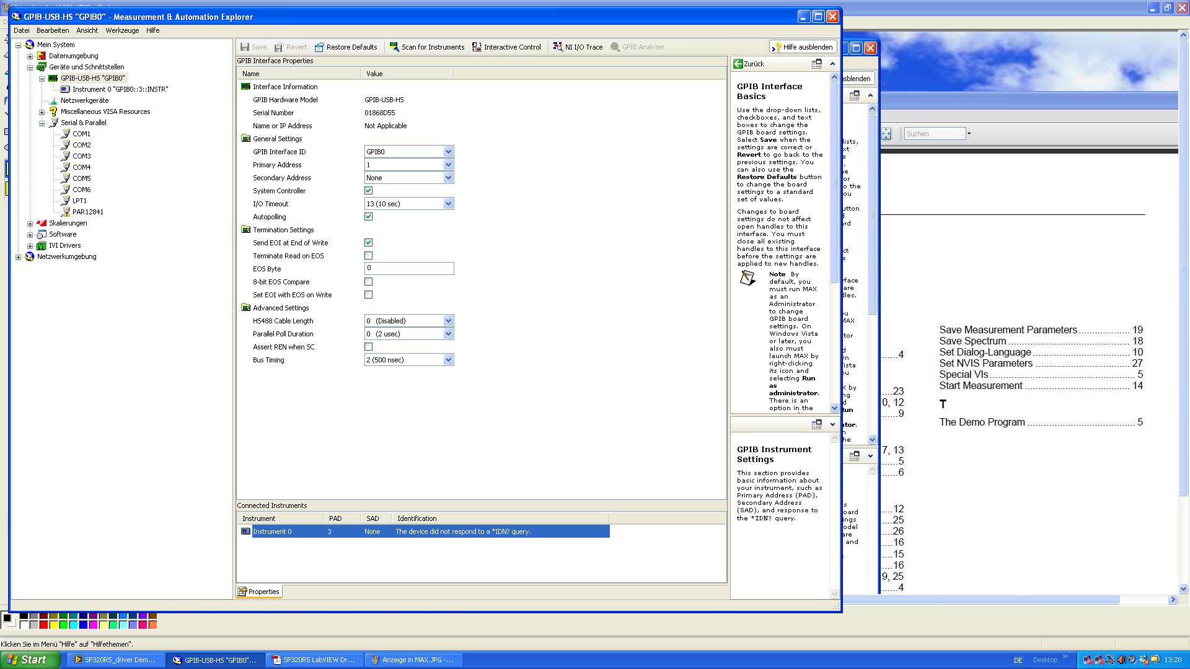Screen dimensions: 1190x669
Task: Click the Windows Start button
Action: click(28, 660)
